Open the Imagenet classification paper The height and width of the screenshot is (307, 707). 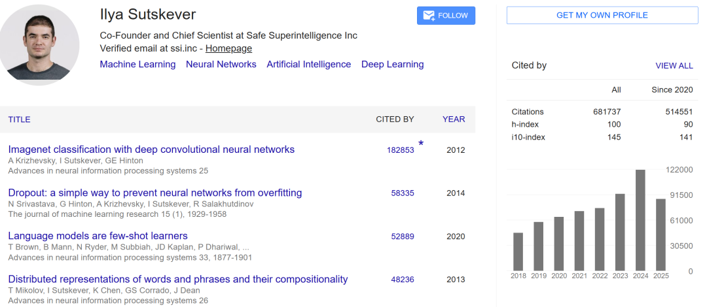[x=151, y=150]
